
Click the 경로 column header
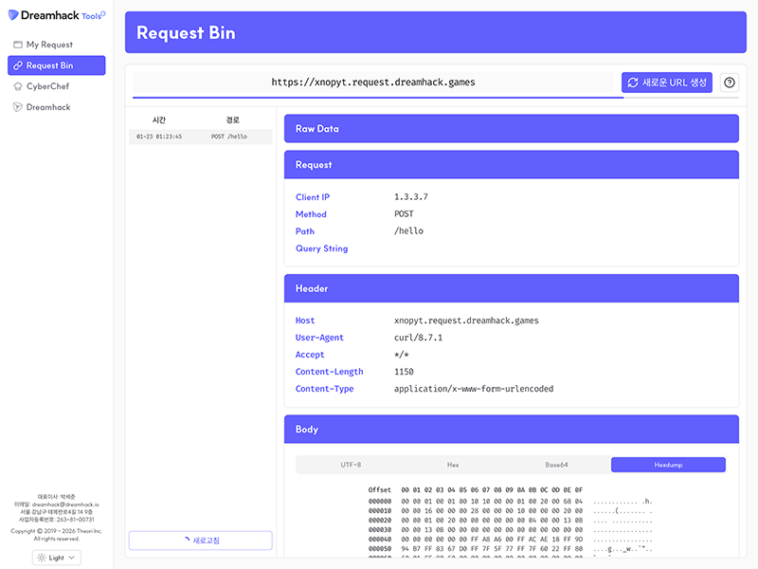pyautogui.click(x=232, y=120)
